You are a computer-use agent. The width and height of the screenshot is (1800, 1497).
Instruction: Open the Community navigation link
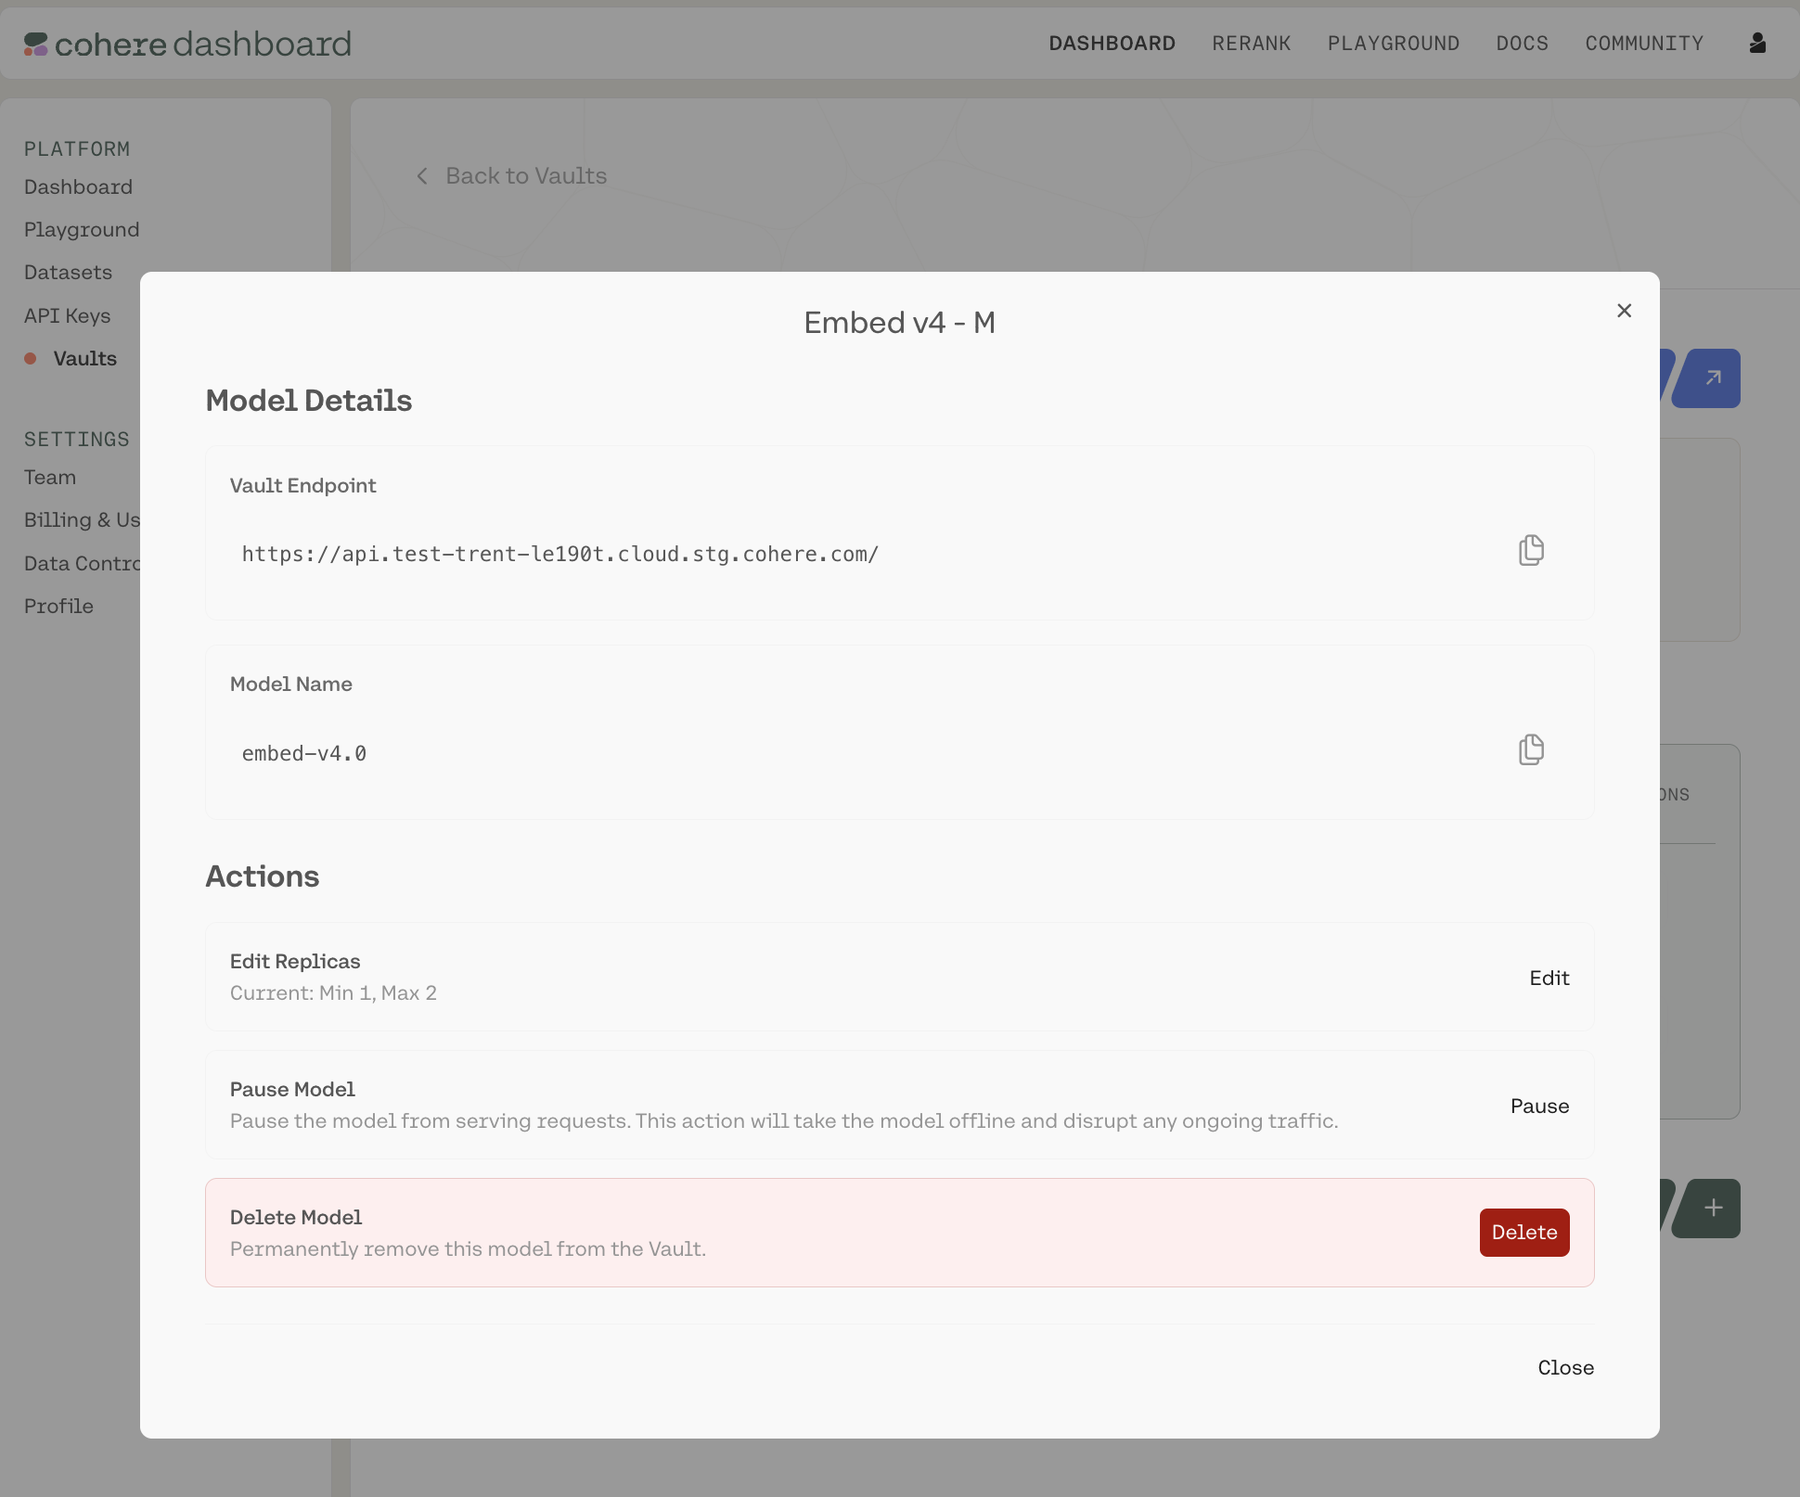1644,44
